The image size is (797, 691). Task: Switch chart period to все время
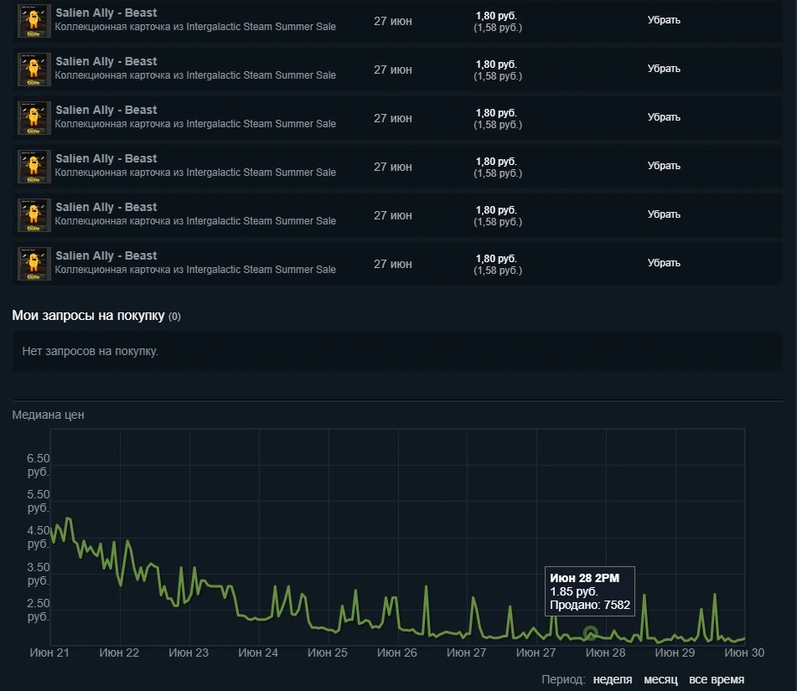717,679
